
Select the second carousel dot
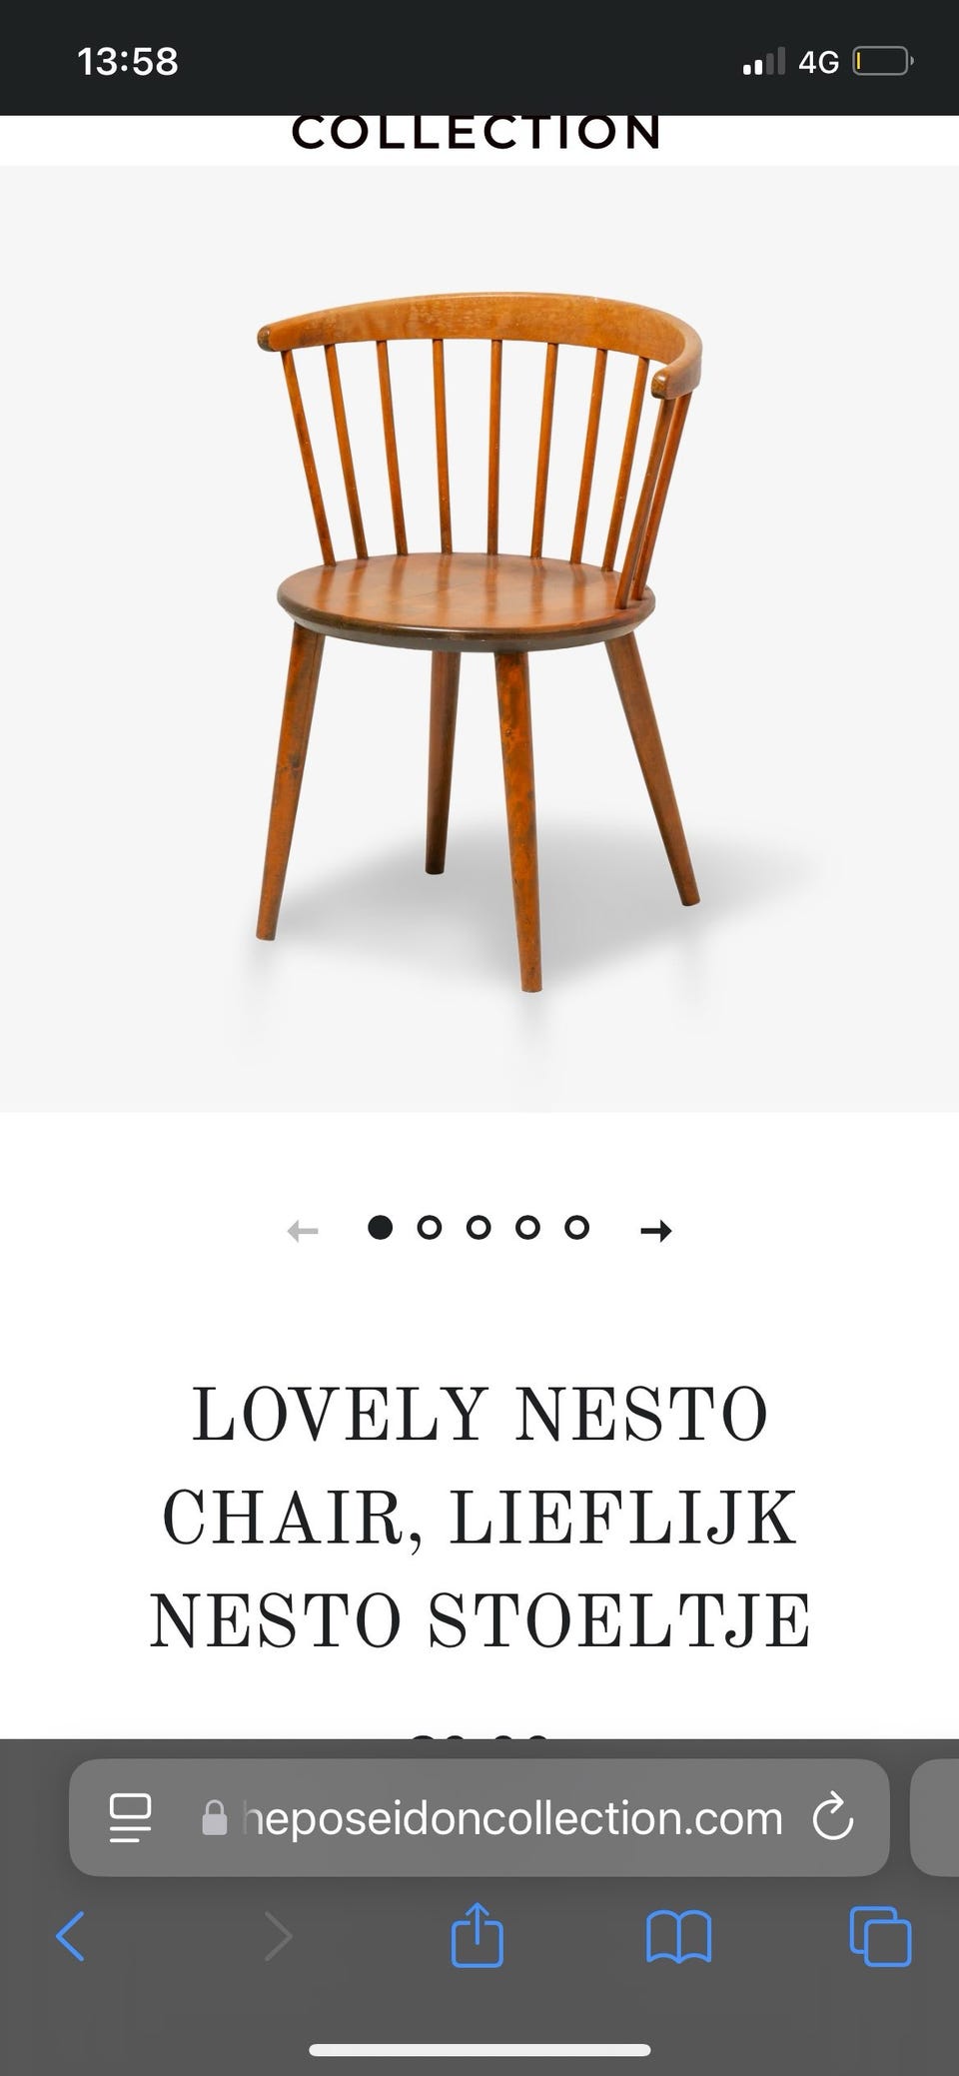click(430, 1227)
